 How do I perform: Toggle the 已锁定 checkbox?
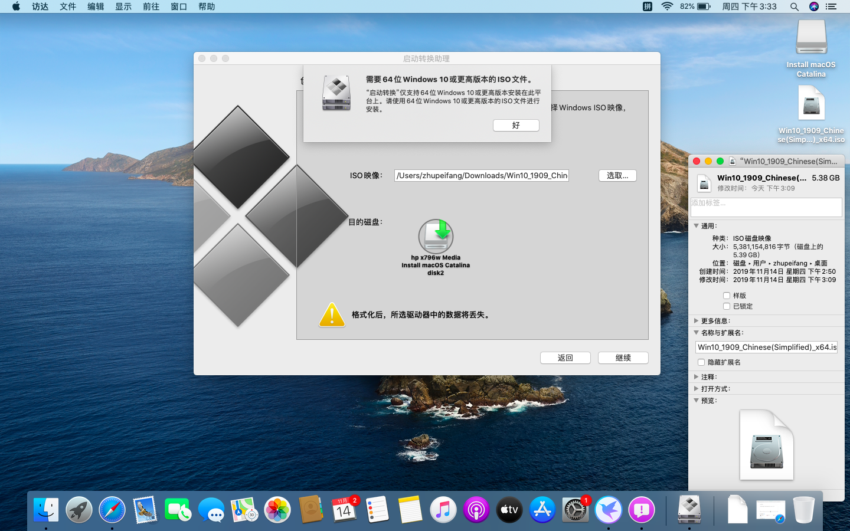coord(727,306)
